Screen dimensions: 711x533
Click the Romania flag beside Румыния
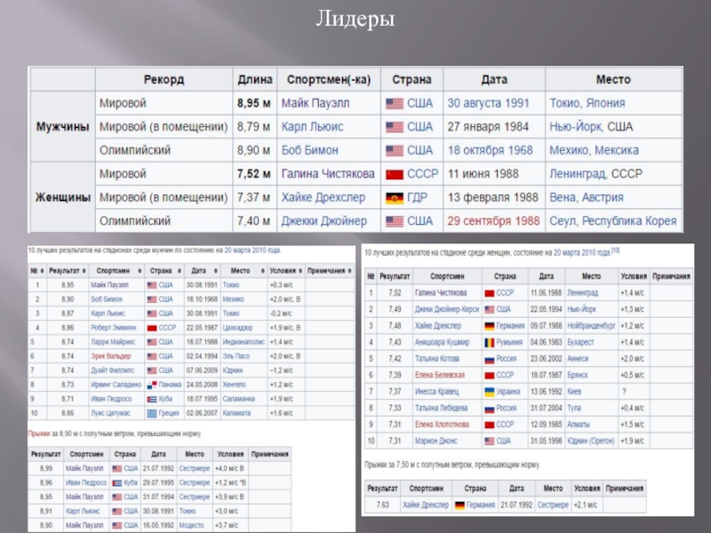(490, 343)
